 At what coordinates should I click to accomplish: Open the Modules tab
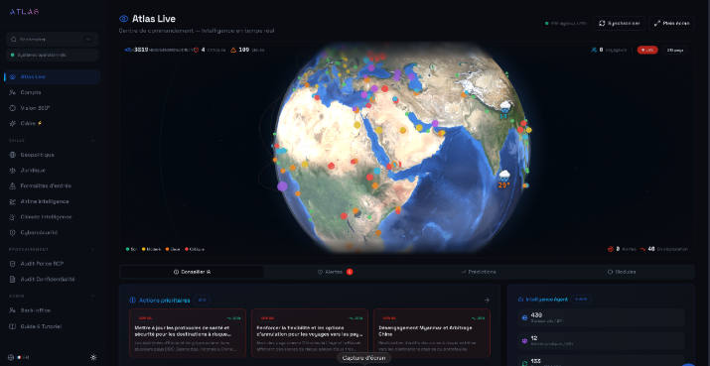tap(622, 272)
